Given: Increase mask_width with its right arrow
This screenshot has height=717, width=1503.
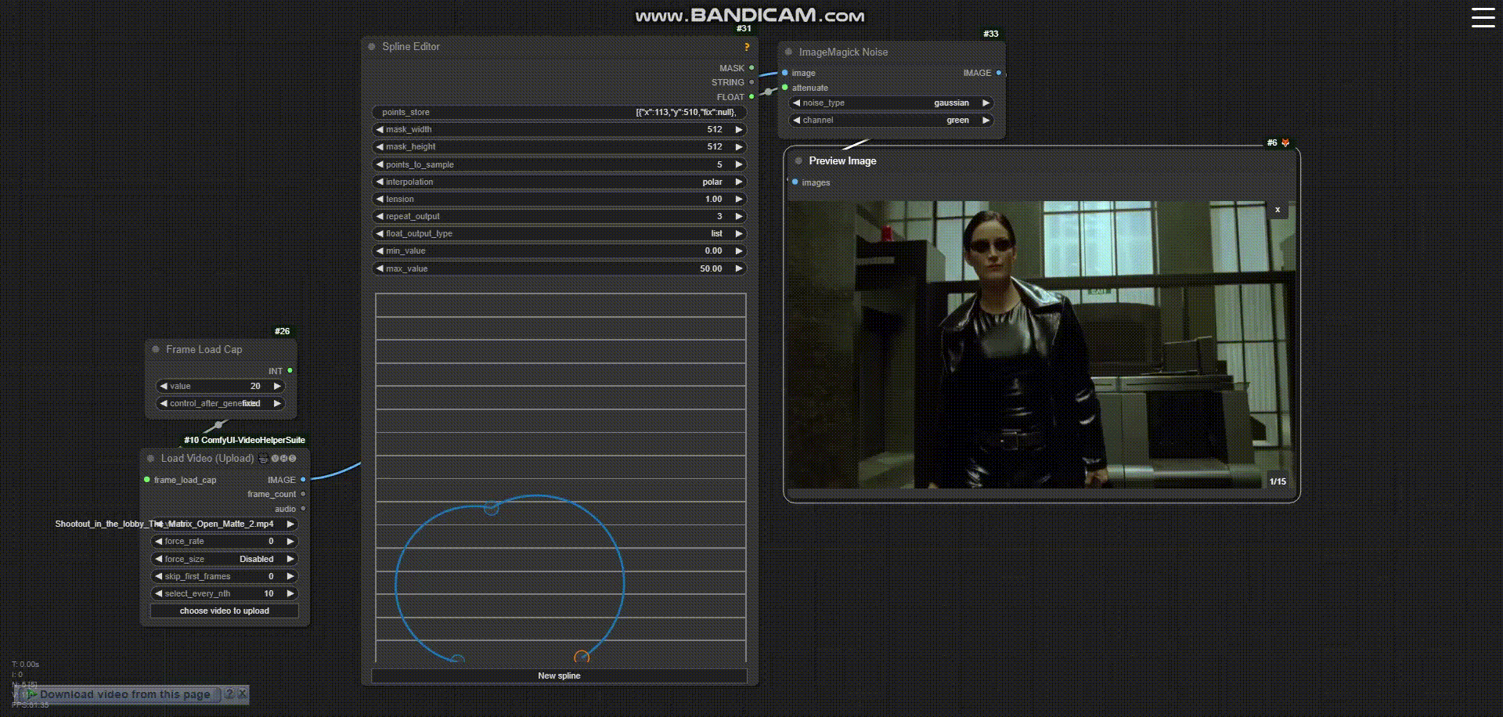Looking at the screenshot, I should [x=738, y=130].
